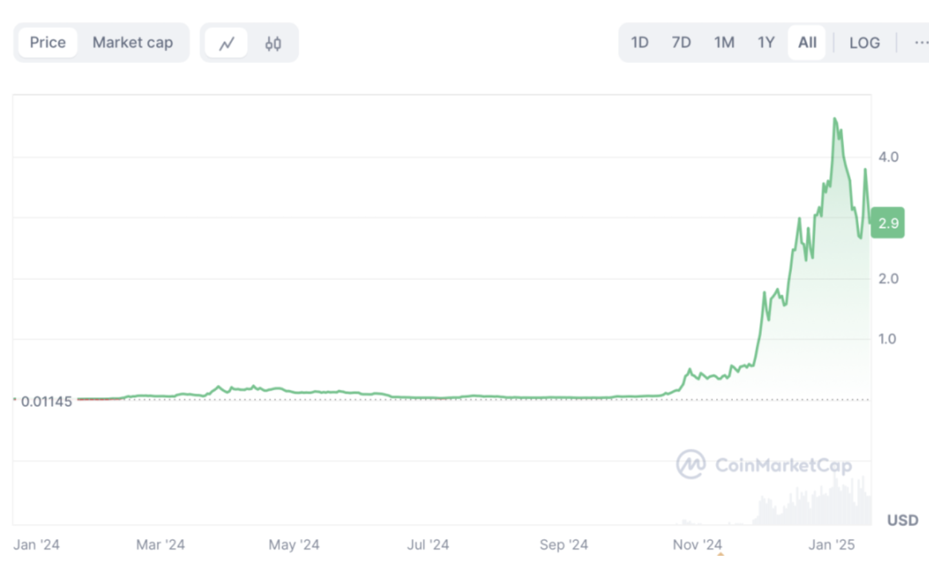Click the peak of the price line
This screenshot has height=588, width=929.
pyautogui.click(x=835, y=119)
